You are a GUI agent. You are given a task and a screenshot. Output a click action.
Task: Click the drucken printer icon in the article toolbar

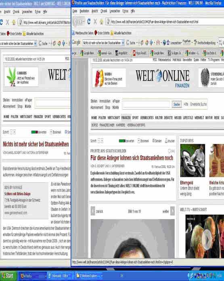point(166,140)
